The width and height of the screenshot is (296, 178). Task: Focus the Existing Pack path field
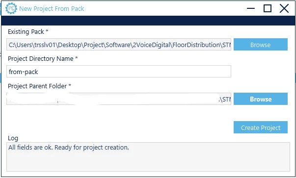(119, 45)
